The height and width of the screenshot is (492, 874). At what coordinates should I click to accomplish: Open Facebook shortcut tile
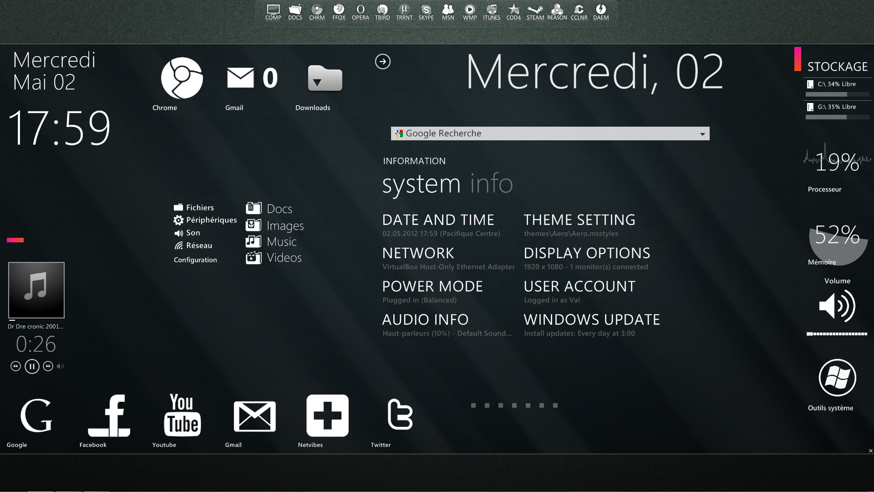pyautogui.click(x=109, y=415)
